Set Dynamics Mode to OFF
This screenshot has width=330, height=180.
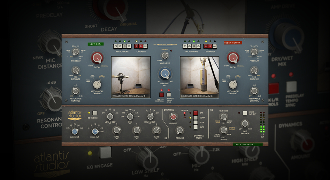(196, 113)
